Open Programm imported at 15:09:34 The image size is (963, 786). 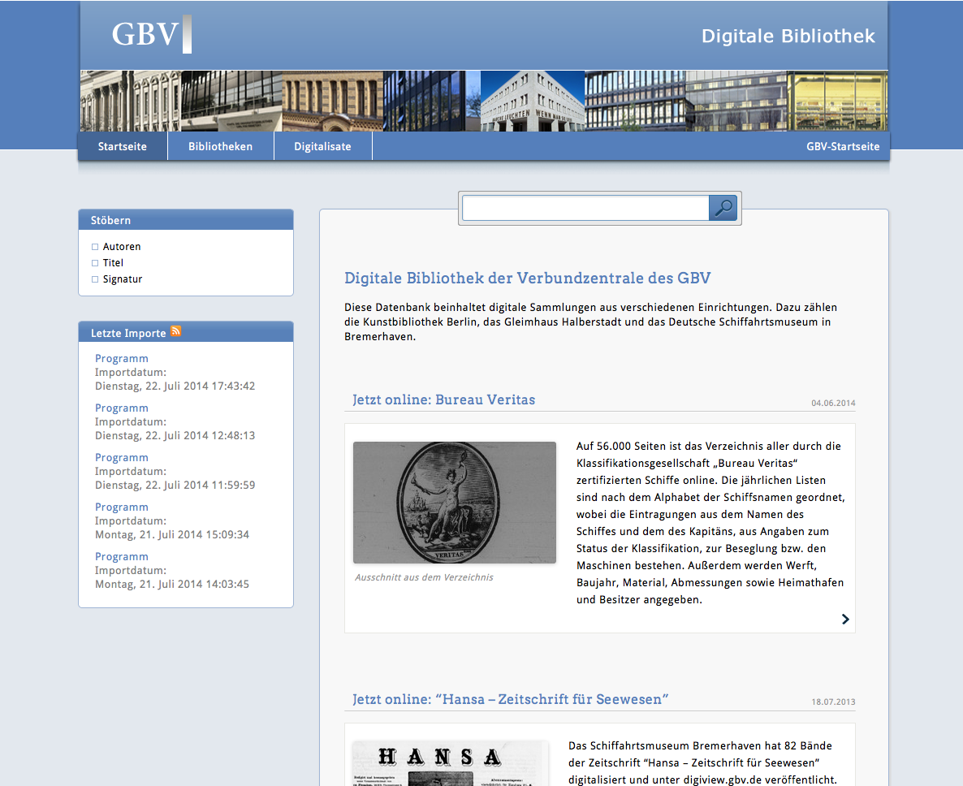coord(122,507)
